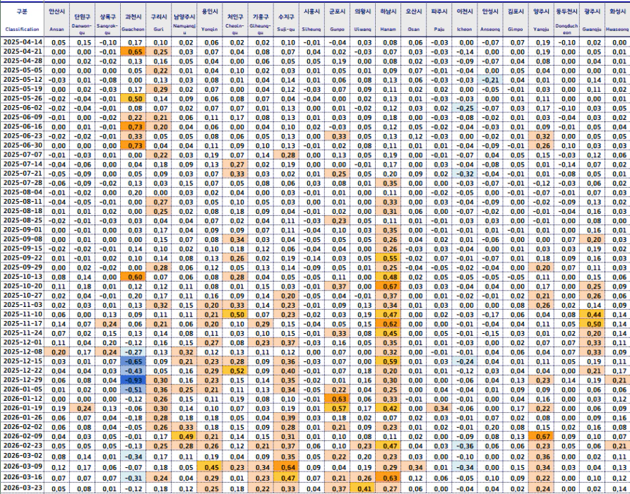
Task: Click the 2025-06-16 date row label
Action: pos(22,126)
